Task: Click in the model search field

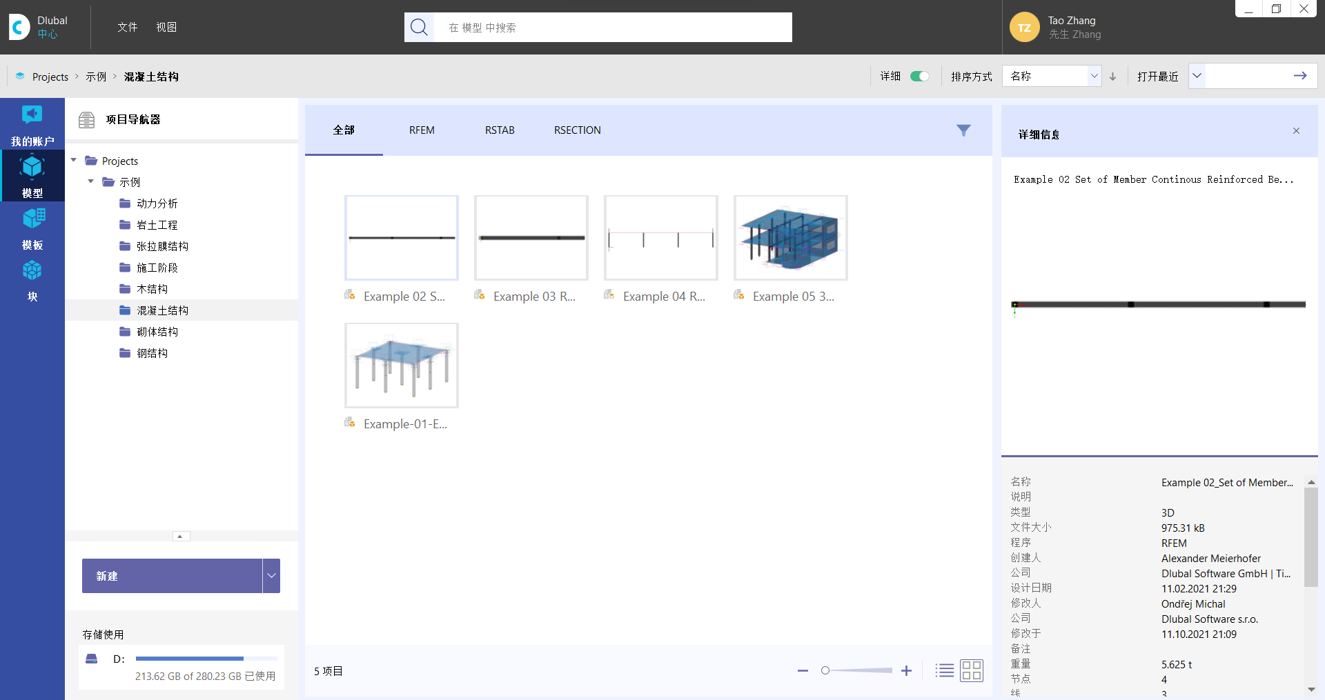Action: 613,28
